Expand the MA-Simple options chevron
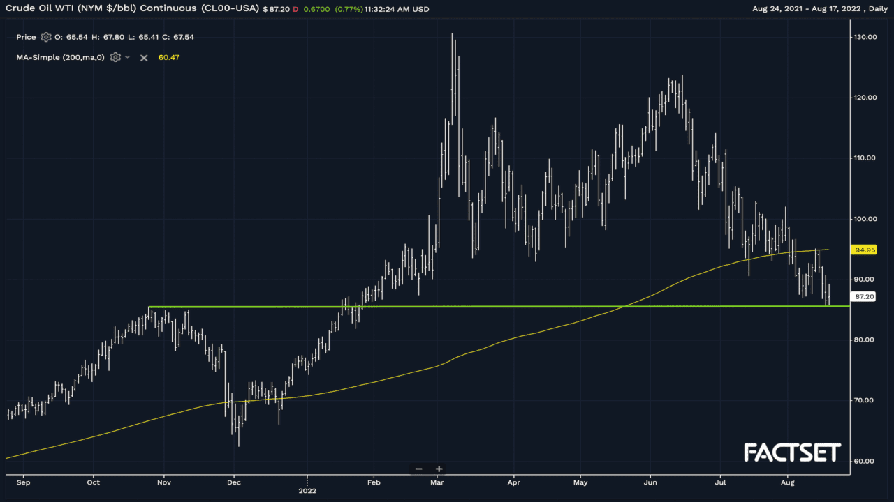The width and height of the screenshot is (894, 502). pos(127,57)
